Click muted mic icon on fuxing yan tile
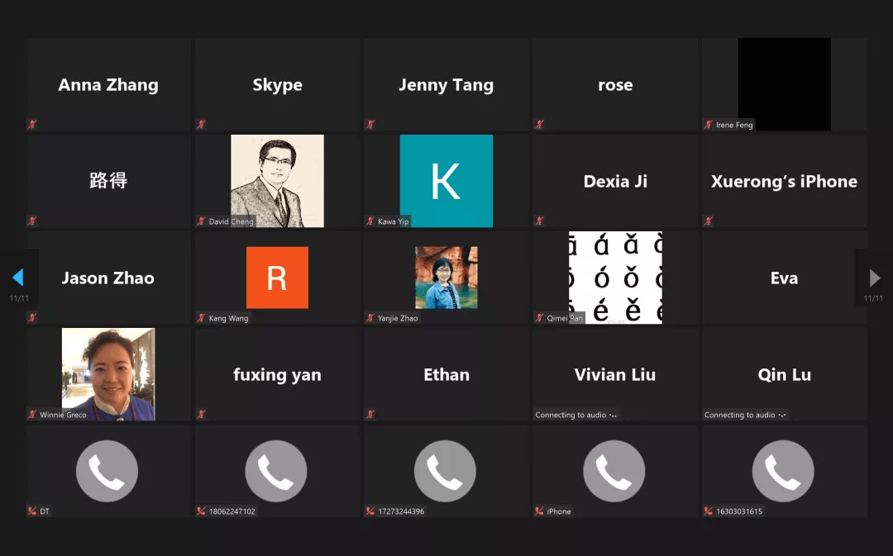Viewport: 893px width, 556px height. 201,414
